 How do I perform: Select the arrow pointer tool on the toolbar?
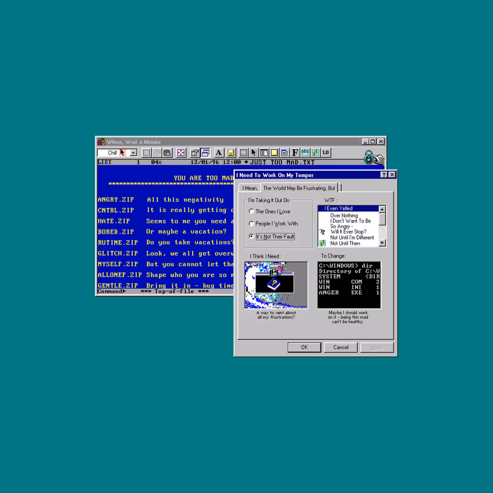[253, 153]
